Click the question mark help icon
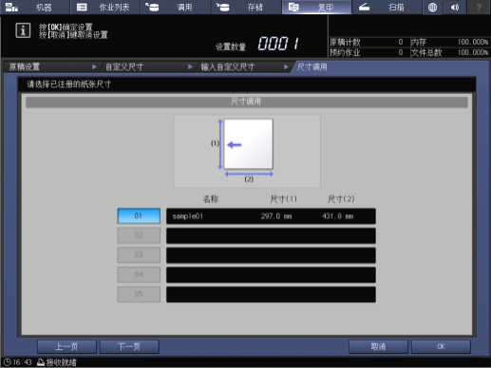491x368 pixels. (479, 7)
